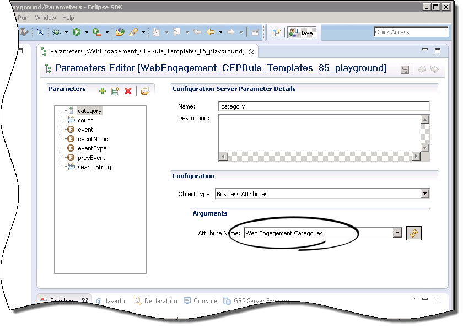Screen dimensions: 463x328
Task: Open the Object type dropdown
Action: click(x=424, y=193)
